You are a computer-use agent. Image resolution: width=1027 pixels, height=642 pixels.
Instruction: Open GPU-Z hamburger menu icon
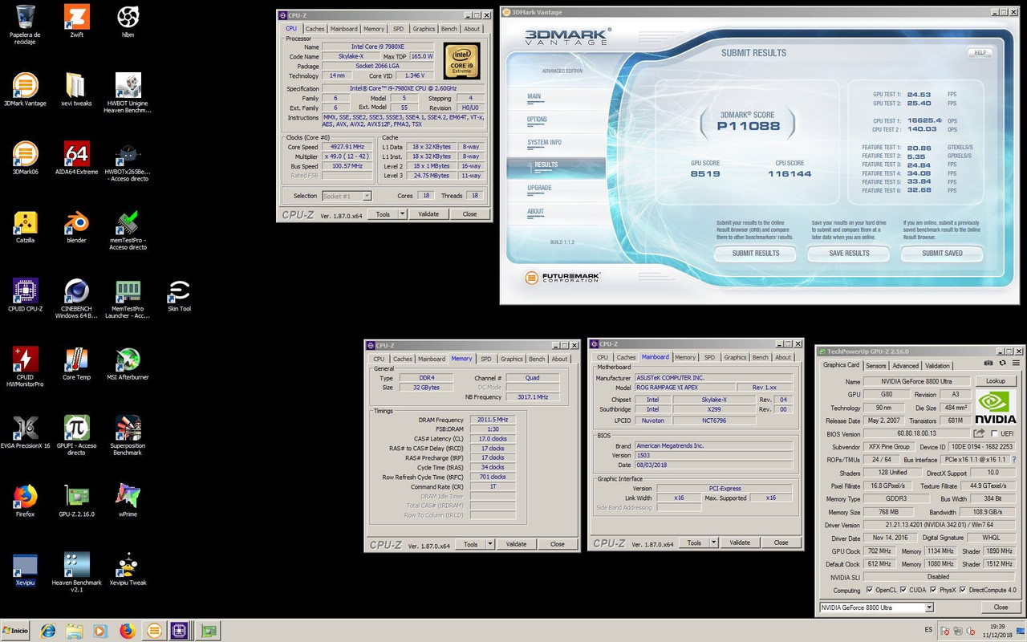1015,363
